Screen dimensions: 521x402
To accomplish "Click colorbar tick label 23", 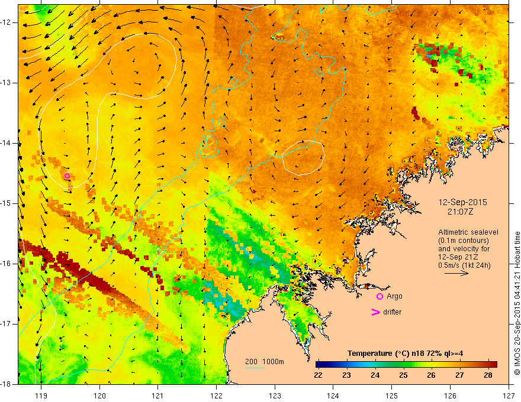I will coord(347,375).
